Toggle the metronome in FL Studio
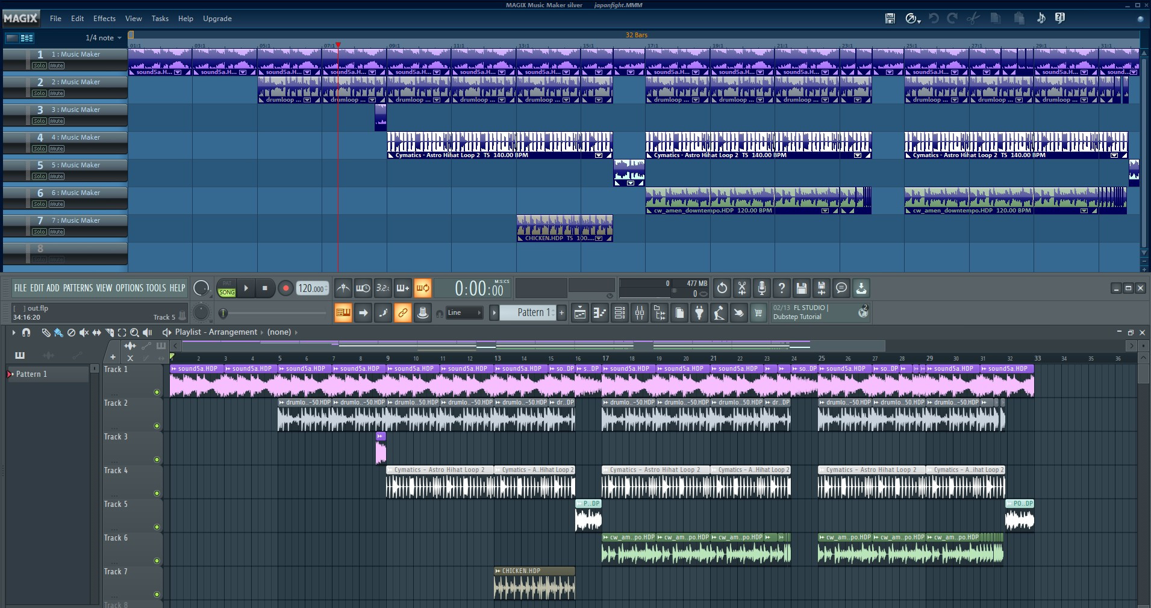The height and width of the screenshot is (608, 1151). 343,288
